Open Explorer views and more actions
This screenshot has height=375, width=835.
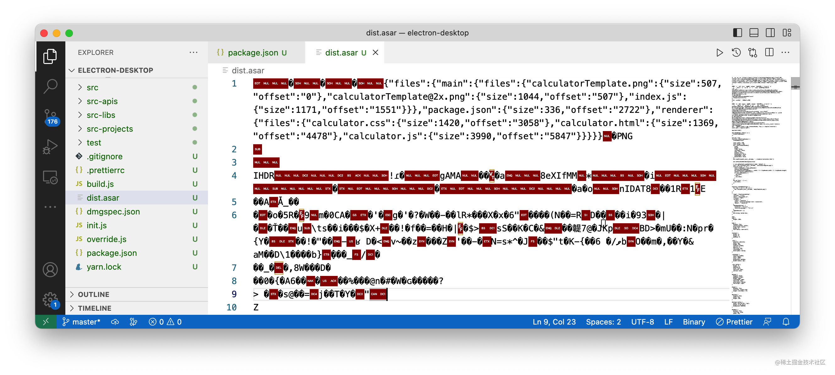[x=194, y=52]
